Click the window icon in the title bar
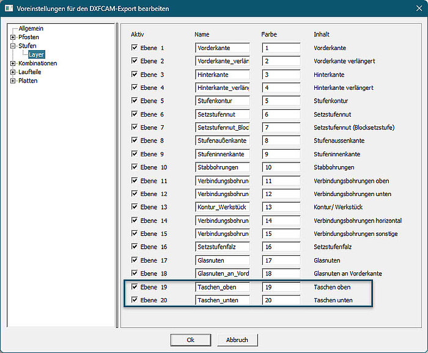Screen dimensions: 428x353 9,8
